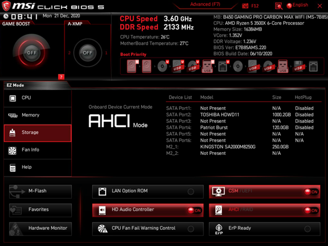Launch M-Flash utility
The width and height of the screenshot is (328, 246).
point(41,192)
